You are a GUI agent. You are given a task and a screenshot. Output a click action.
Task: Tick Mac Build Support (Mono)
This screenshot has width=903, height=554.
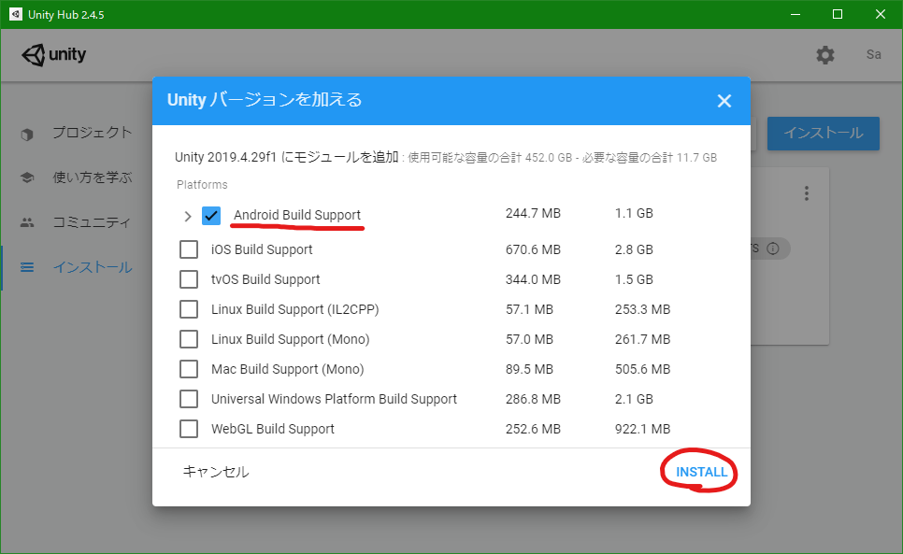(x=189, y=369)
